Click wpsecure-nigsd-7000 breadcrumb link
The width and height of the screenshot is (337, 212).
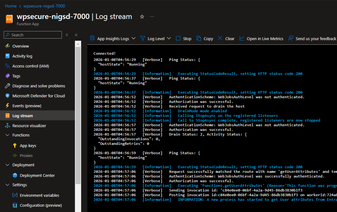(x=44, y=6)
